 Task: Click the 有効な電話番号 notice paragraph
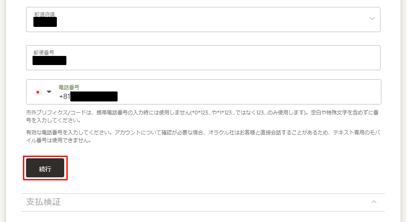(x=203, y=137)
